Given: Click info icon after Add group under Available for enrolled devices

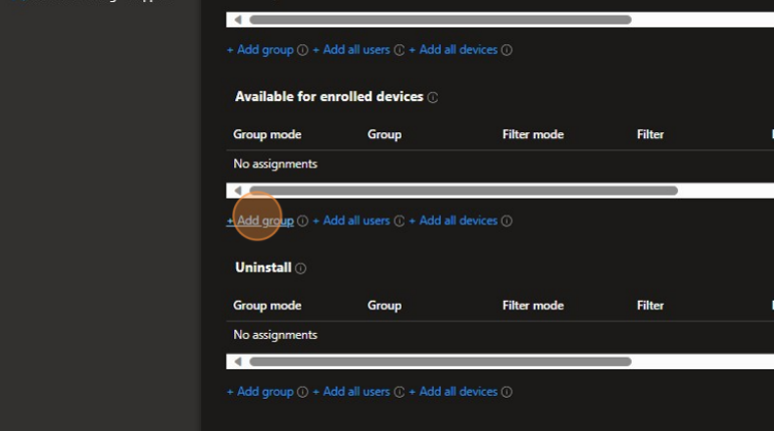Looking at the screenshot, I should click(x=303, y=221).
